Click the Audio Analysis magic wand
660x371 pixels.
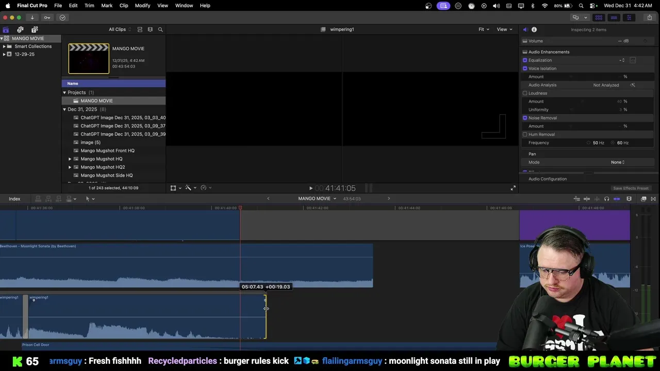click(633, 85)
